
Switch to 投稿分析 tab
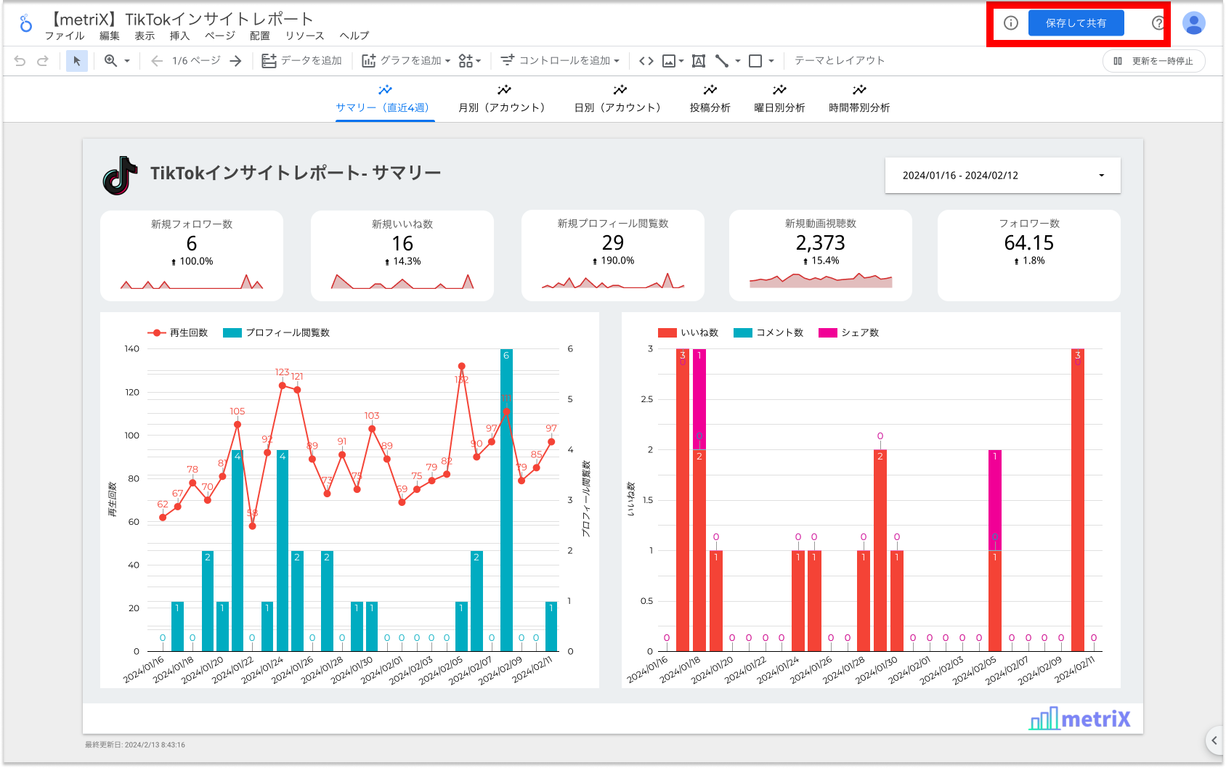(x=710, y=99)
